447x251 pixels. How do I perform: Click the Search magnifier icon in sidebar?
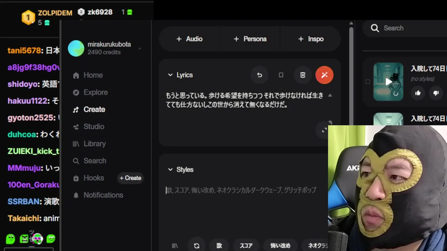click(x=76, y=161)
